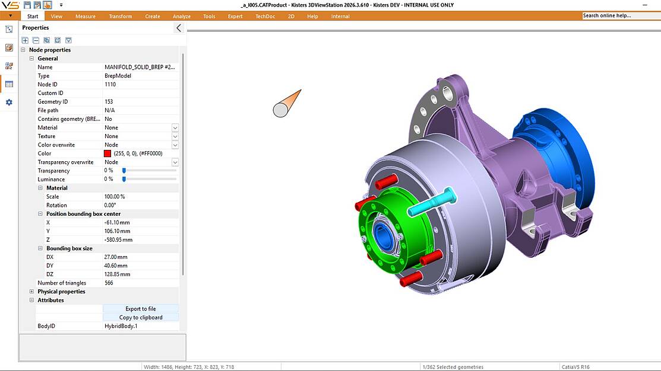Click the Luminance slider handle
The image size is (661, 371).
(x=124, y=179)
